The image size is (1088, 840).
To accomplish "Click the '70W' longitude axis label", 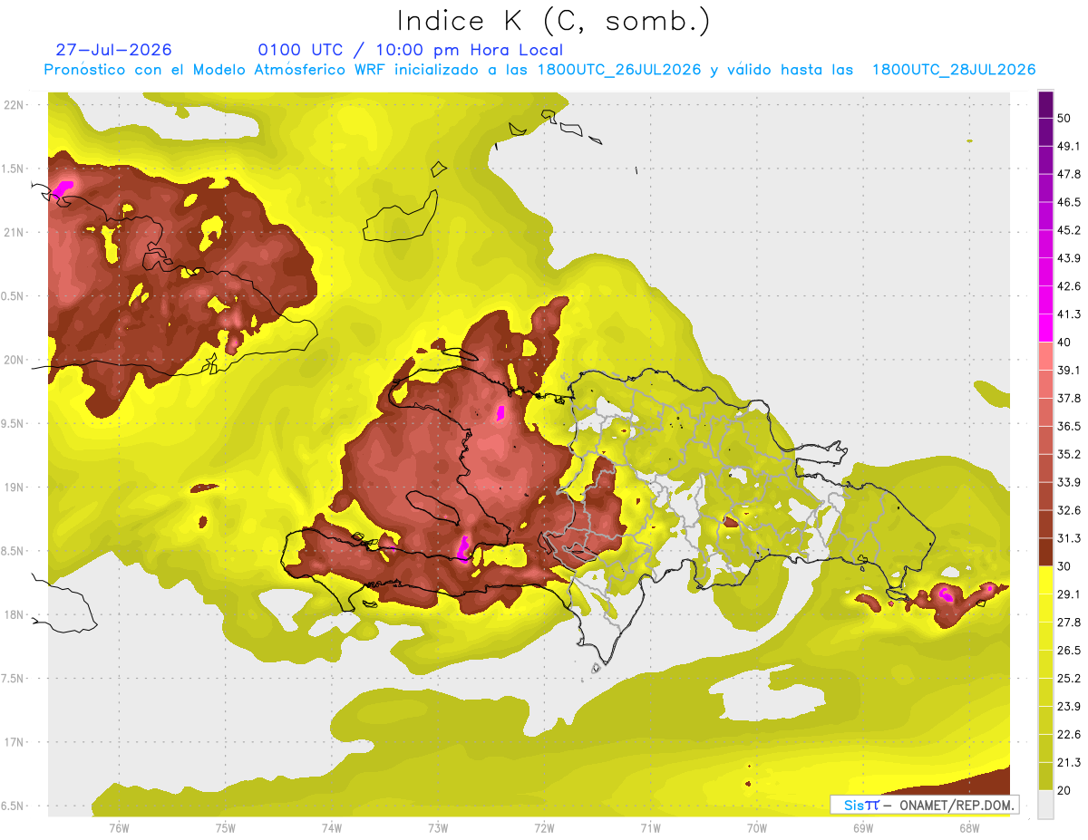I will (x=757, y=828).
